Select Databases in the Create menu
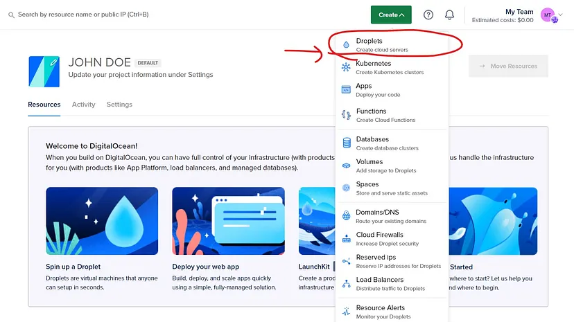Image resolution: width=574 pixels, height=322 pixels. click(392, 143)
